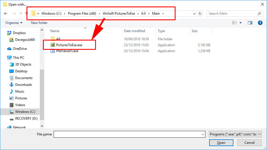Viewport: 267px width, 150px height.
Task: Select the All folder
Action: pyautogui.click(x=58, y=39)
